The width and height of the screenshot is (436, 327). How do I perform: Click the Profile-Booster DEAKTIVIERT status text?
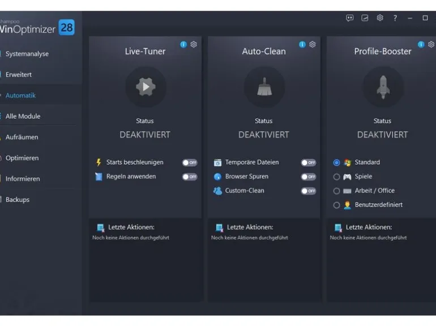(x=382, y=135)
